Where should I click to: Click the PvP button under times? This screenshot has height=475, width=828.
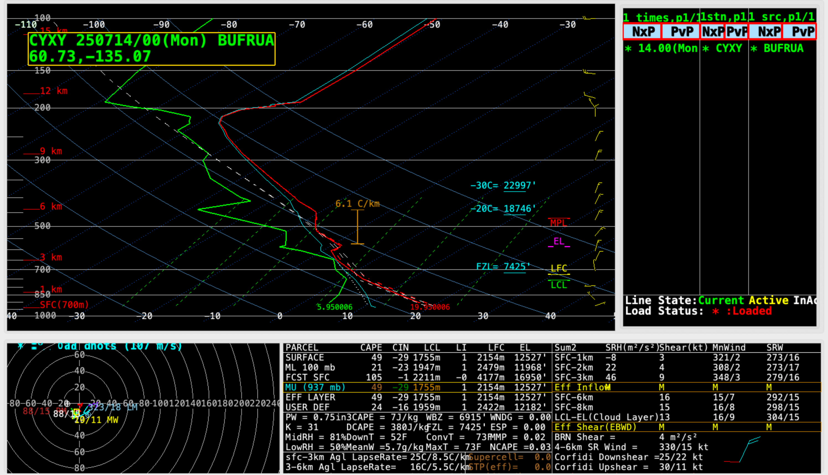pos(681,32)
